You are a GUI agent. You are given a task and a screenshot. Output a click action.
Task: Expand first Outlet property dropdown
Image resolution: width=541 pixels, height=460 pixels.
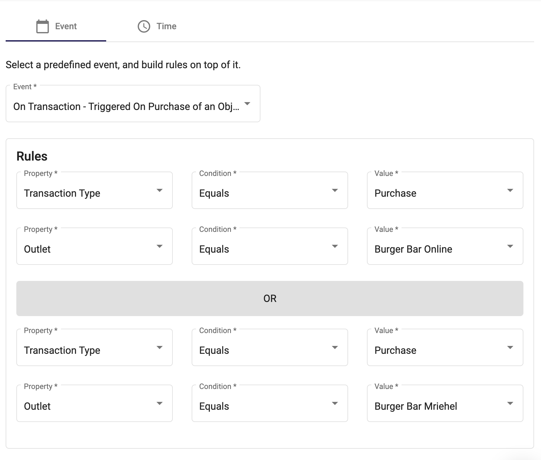[94, 249]
